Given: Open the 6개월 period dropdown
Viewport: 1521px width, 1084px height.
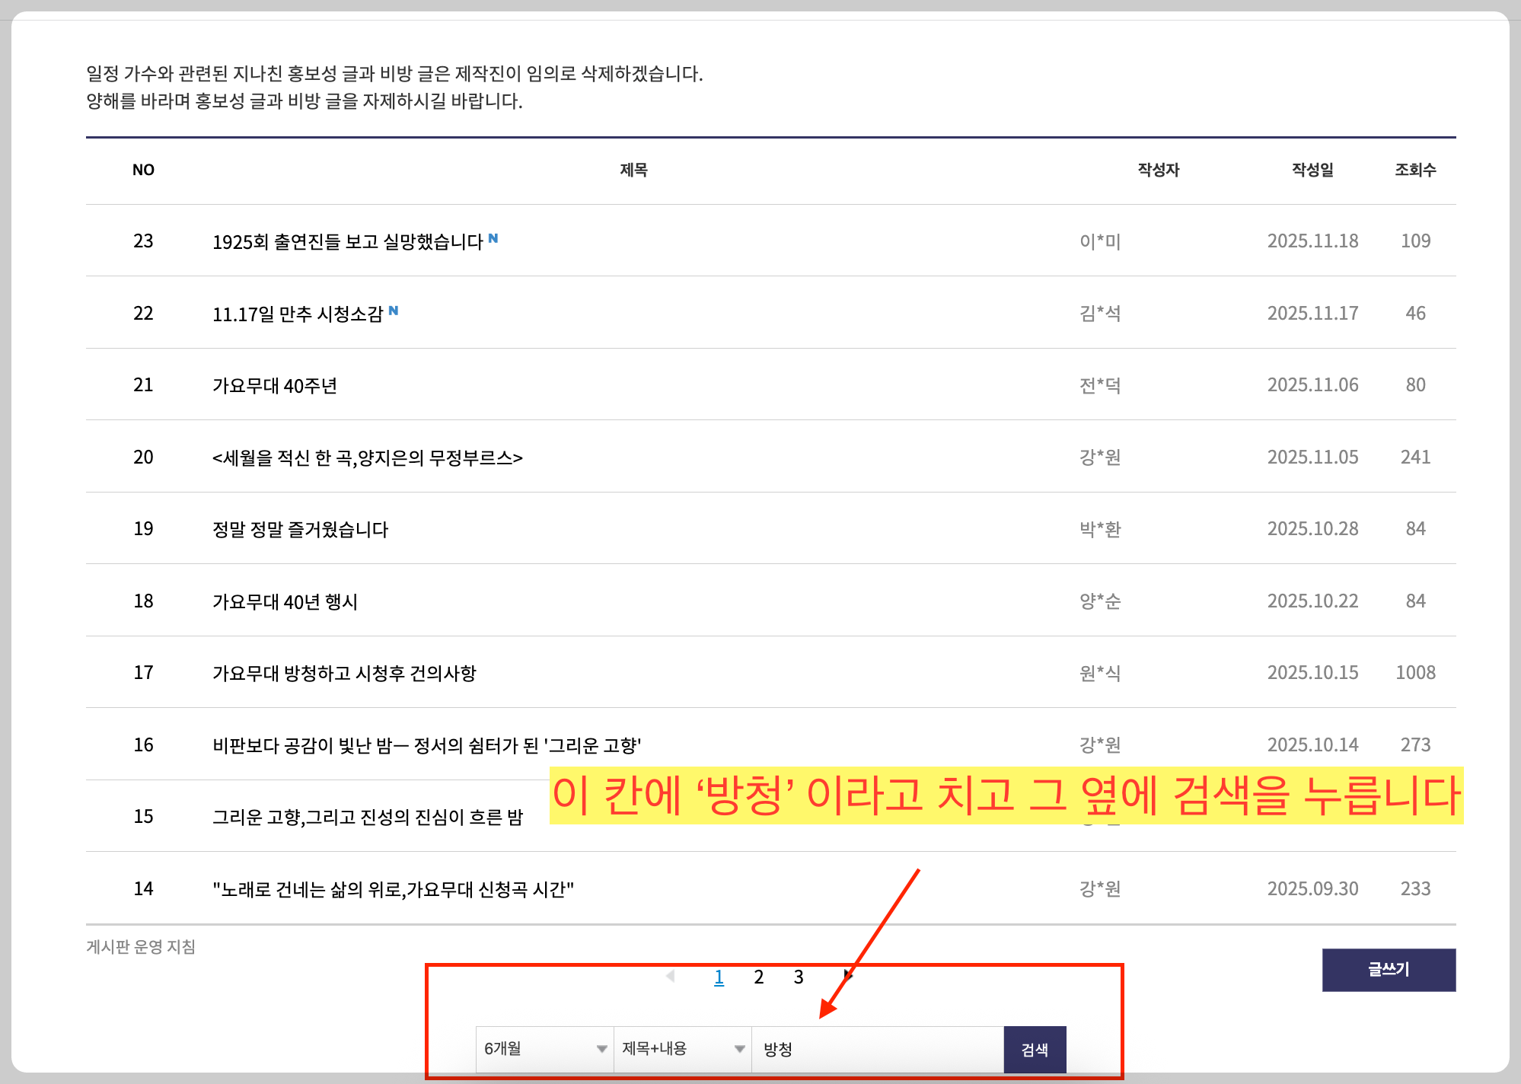Looking at the screenshot, I should coord(544,1049).
